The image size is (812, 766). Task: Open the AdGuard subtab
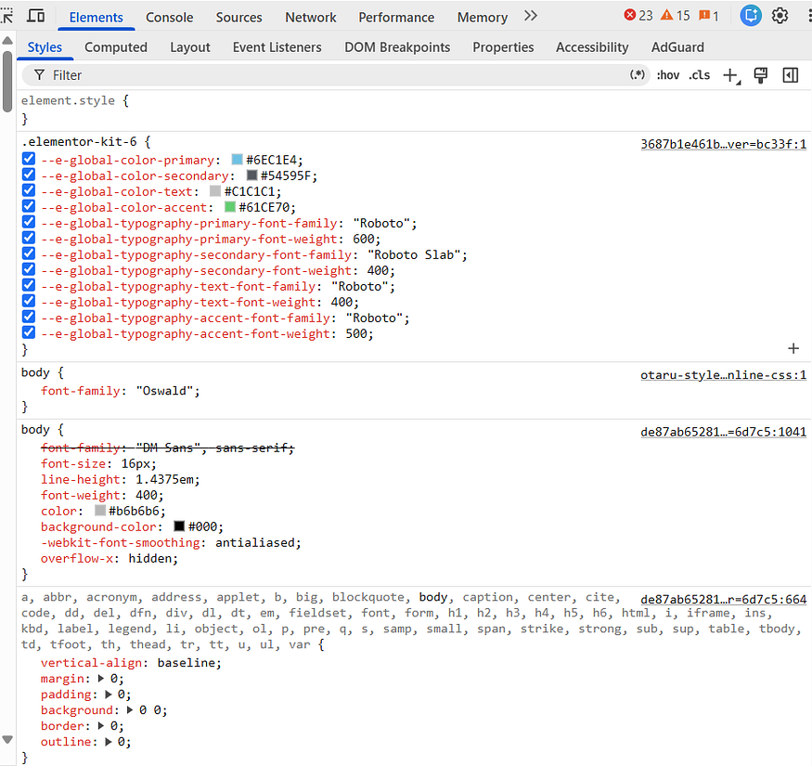point(677,47)
